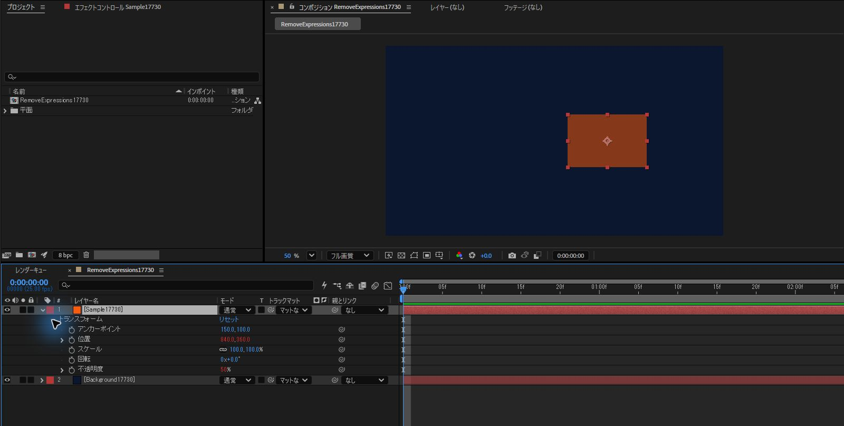Toggle fast previews lightning icon in viewer
Image resolution: width=844 pixels, height=426 pixels.
point(389,256)
